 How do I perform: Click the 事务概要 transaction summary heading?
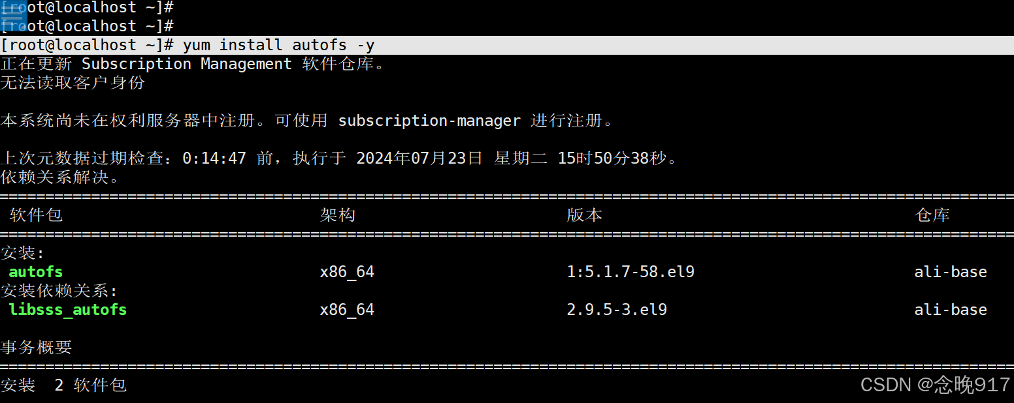(x=36, y=348)
